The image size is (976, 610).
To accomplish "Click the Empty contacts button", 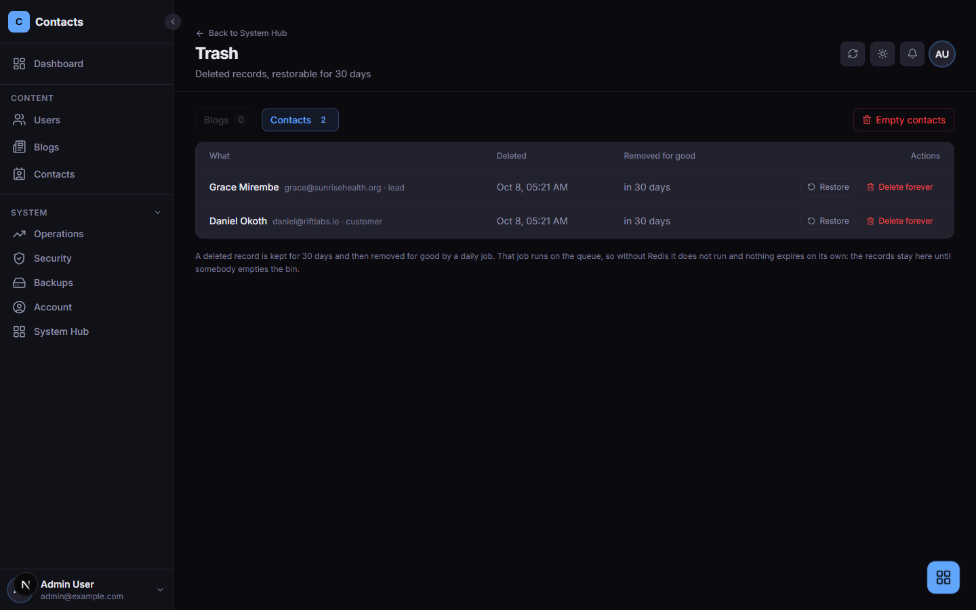I will pos(903,120).
